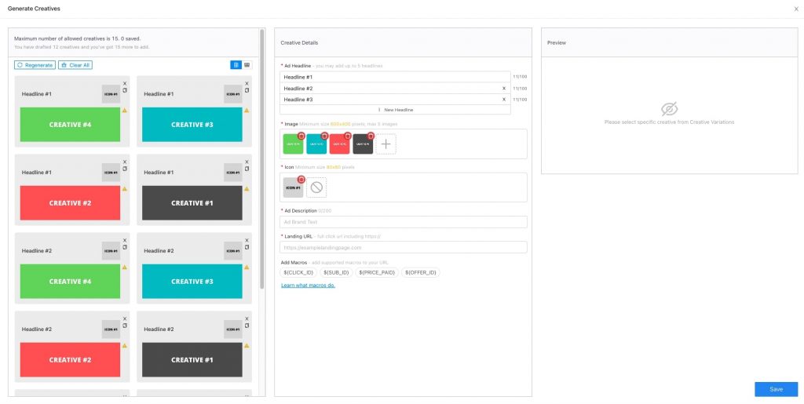The width and height of the screenshot is (804, 404).
Task: Add a New Headline
Action: coord(396,110)
